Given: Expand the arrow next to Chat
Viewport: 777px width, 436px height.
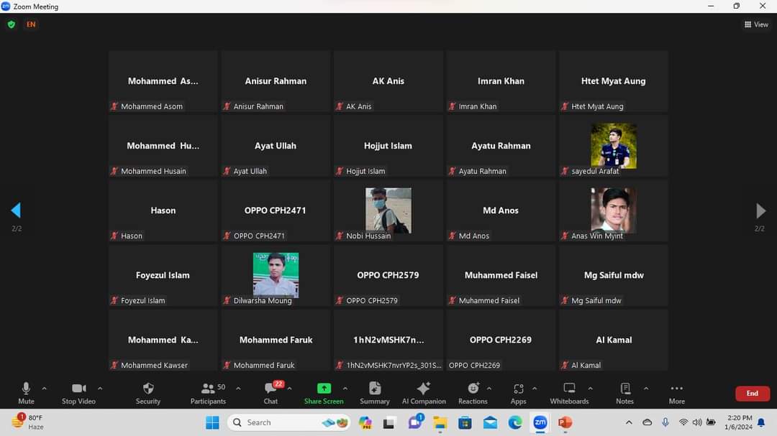Looking at the screenshot, I should tap(289, 389).
